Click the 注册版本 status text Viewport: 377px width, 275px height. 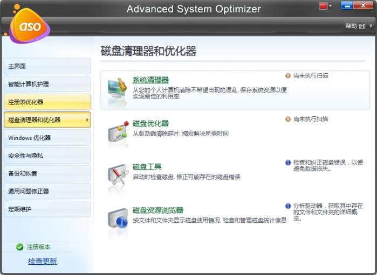(38, 247)
